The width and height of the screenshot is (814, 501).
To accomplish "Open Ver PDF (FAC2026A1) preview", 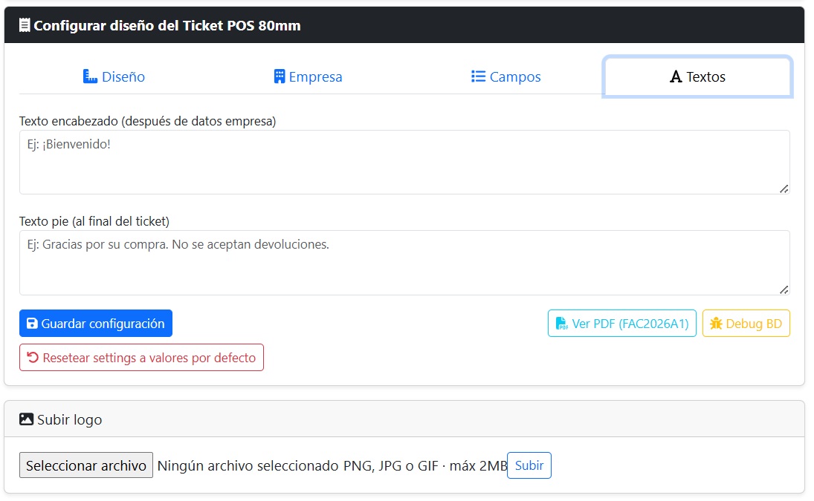I will tap(622, 324).
